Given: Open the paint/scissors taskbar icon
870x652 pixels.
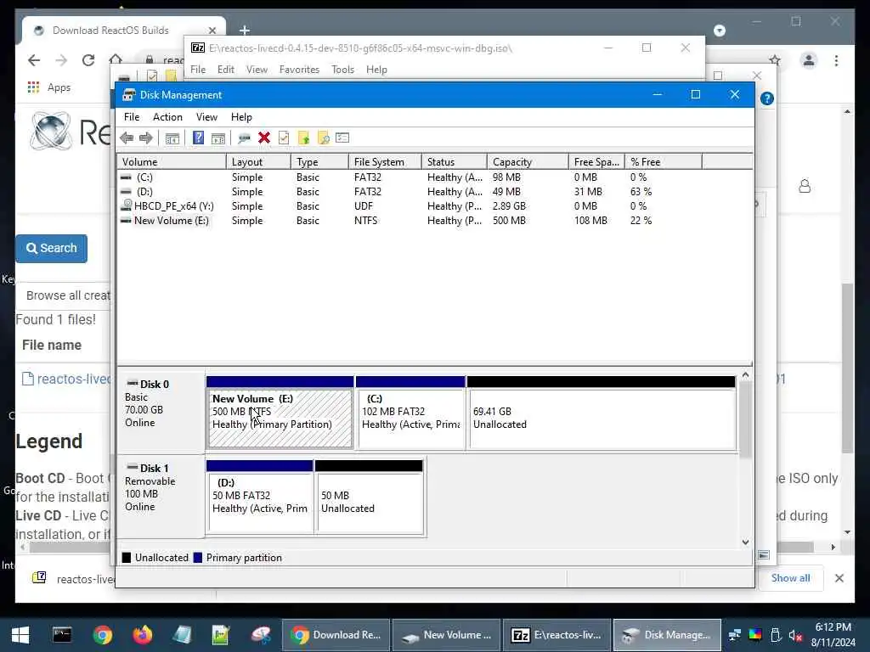Looking at the screenshot, I should [x=261, y=635].
